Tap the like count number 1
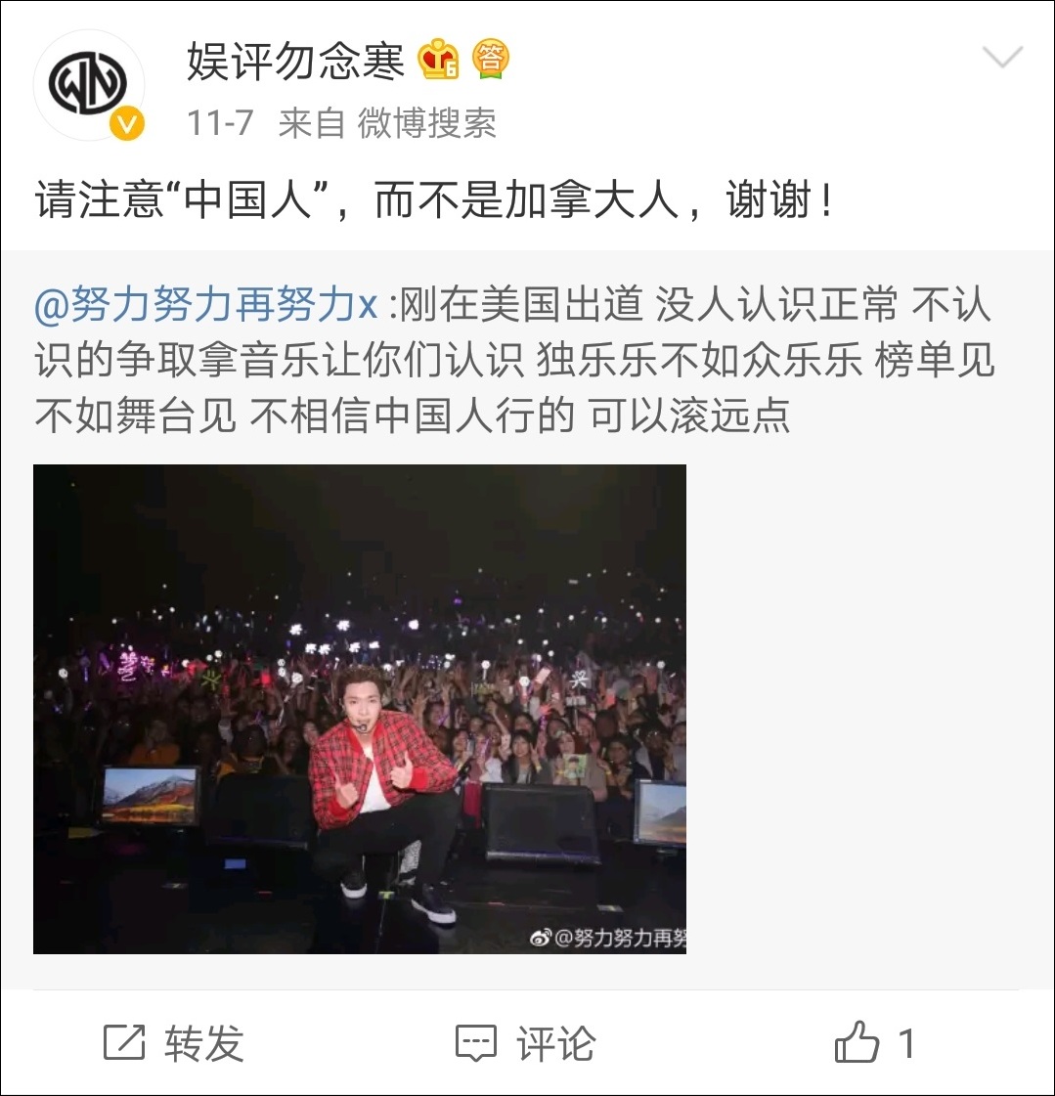1055x1096 pixels. coord(906,1043)
